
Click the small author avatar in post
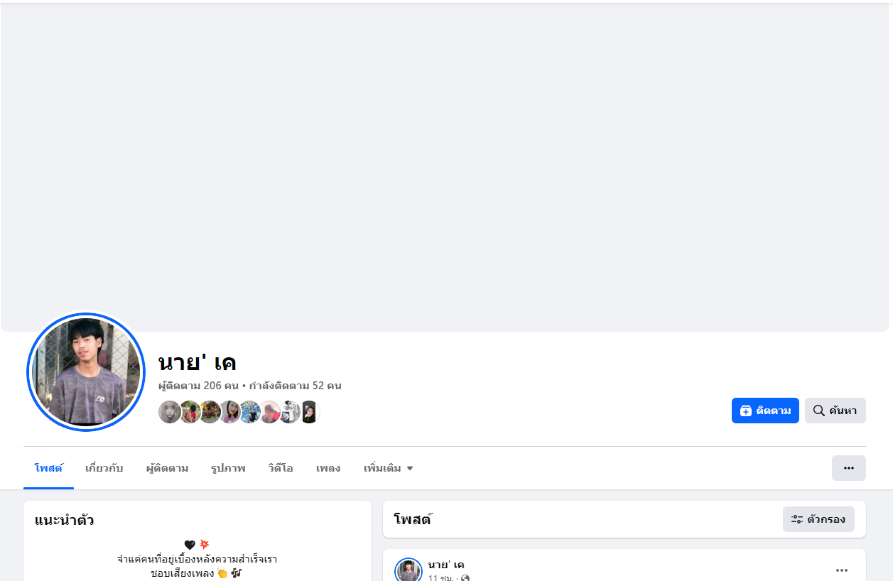pyautogui.click(x=408, y=570)
